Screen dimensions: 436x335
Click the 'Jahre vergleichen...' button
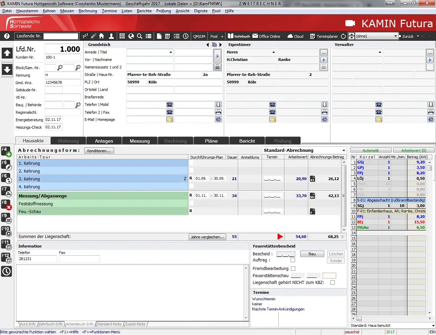(x=207, y=237)
